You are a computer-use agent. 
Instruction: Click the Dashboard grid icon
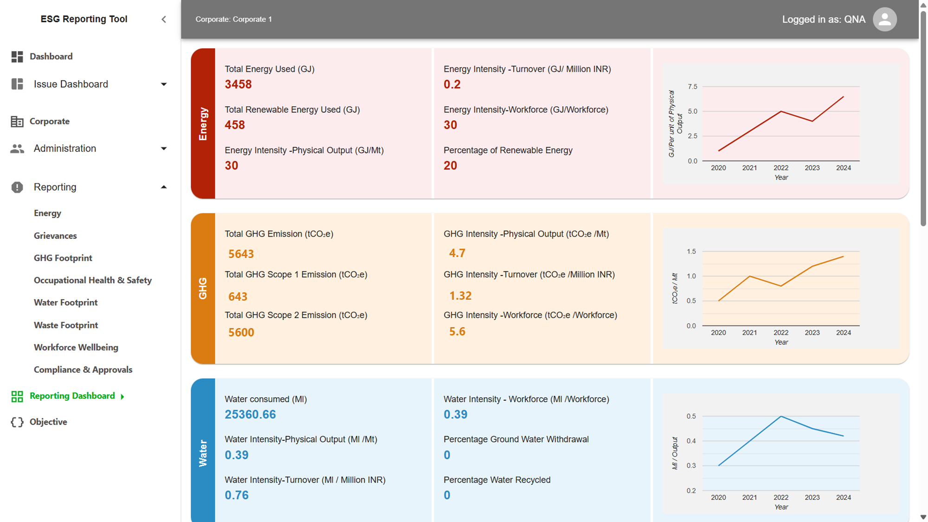pyautogui.click(x=17, y=57)
